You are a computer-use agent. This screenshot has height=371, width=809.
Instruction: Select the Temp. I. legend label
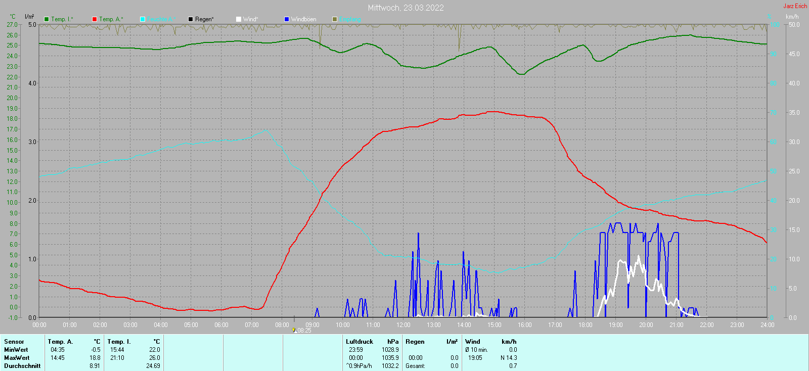(62, 19)
